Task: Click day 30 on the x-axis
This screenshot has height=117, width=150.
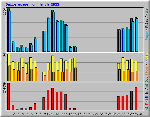Action: 136,114
